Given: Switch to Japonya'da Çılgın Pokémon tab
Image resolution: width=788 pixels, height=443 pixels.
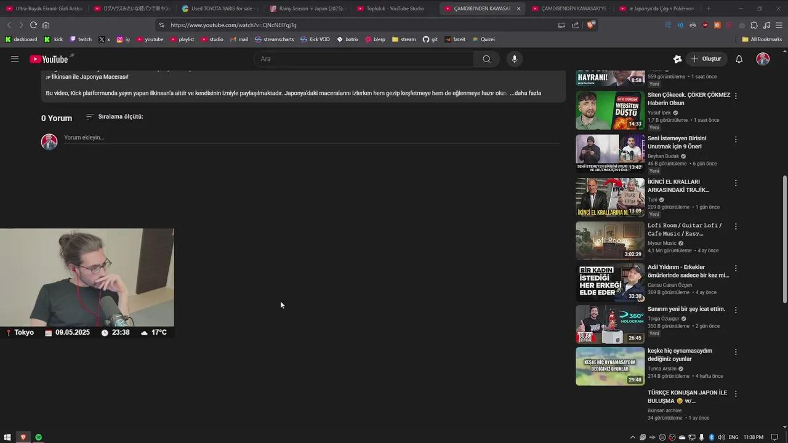Looking at the screenshot, I should (x=657, y=9).
